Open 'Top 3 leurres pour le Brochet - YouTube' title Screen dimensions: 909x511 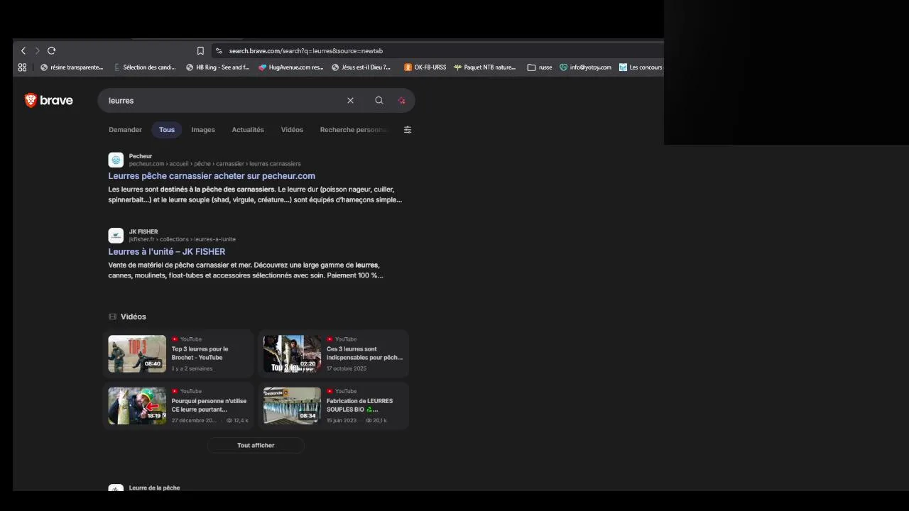(x=200, y=353)
